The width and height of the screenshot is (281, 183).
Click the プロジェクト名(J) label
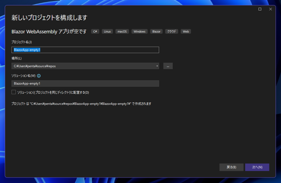22,42
